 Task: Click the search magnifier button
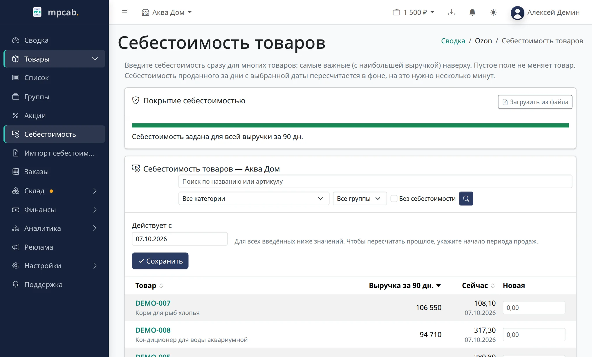466,199
